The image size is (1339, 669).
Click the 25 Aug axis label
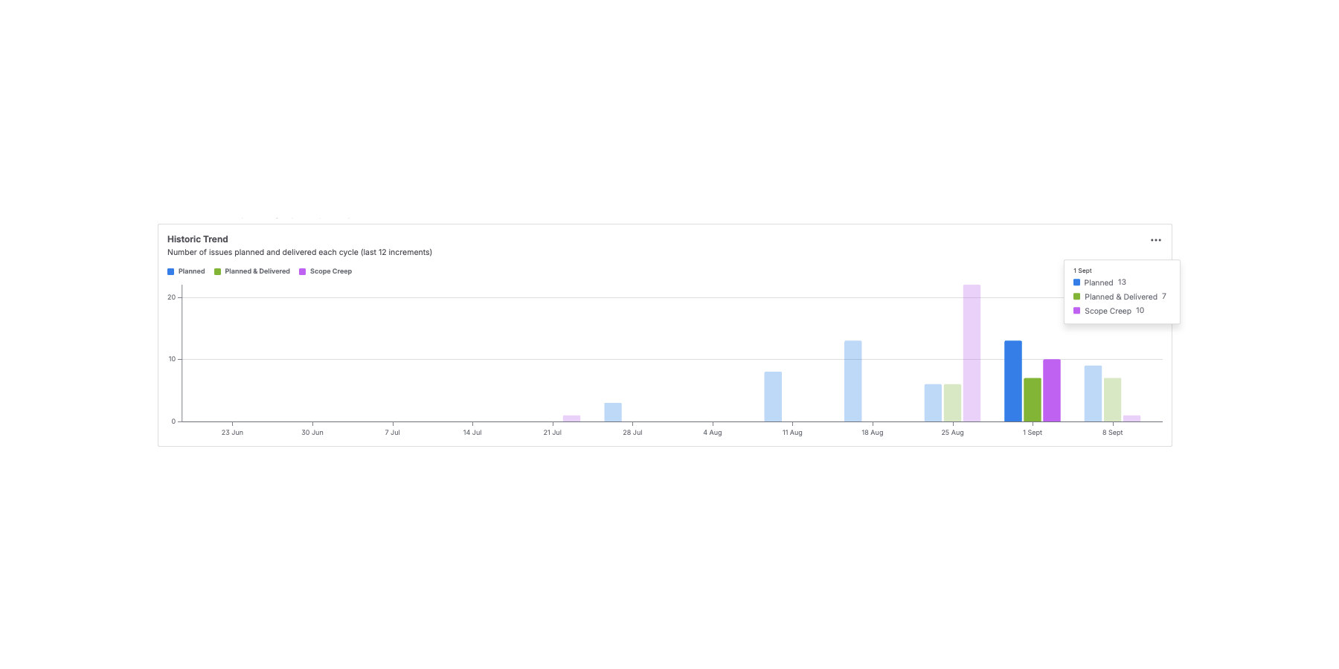coord(952,433)
